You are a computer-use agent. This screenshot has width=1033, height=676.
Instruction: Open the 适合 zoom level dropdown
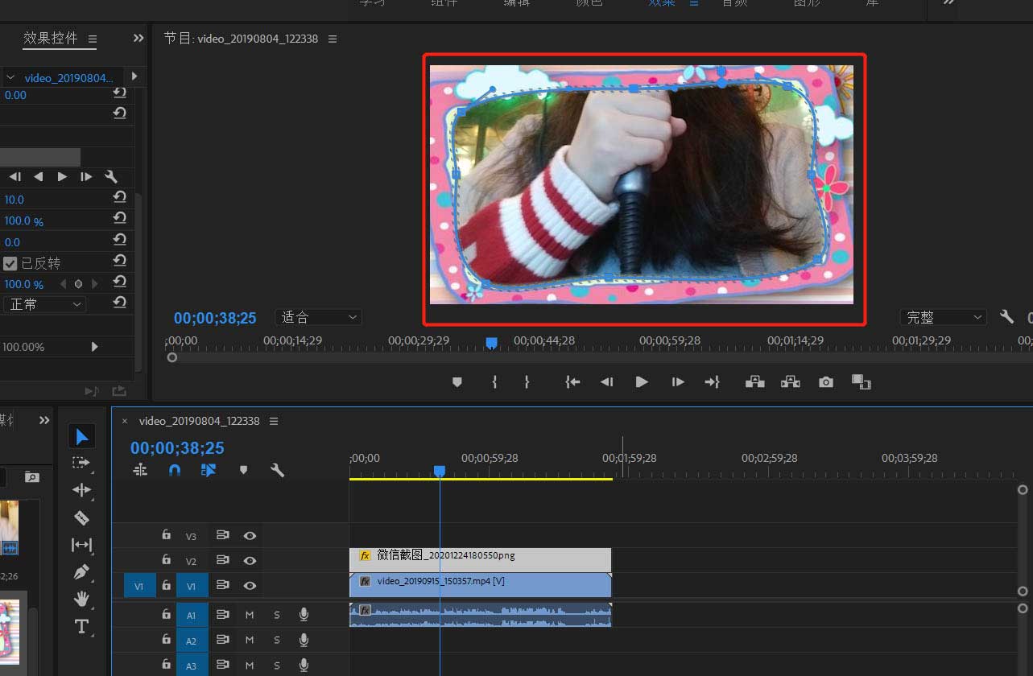tap(318, 318)
